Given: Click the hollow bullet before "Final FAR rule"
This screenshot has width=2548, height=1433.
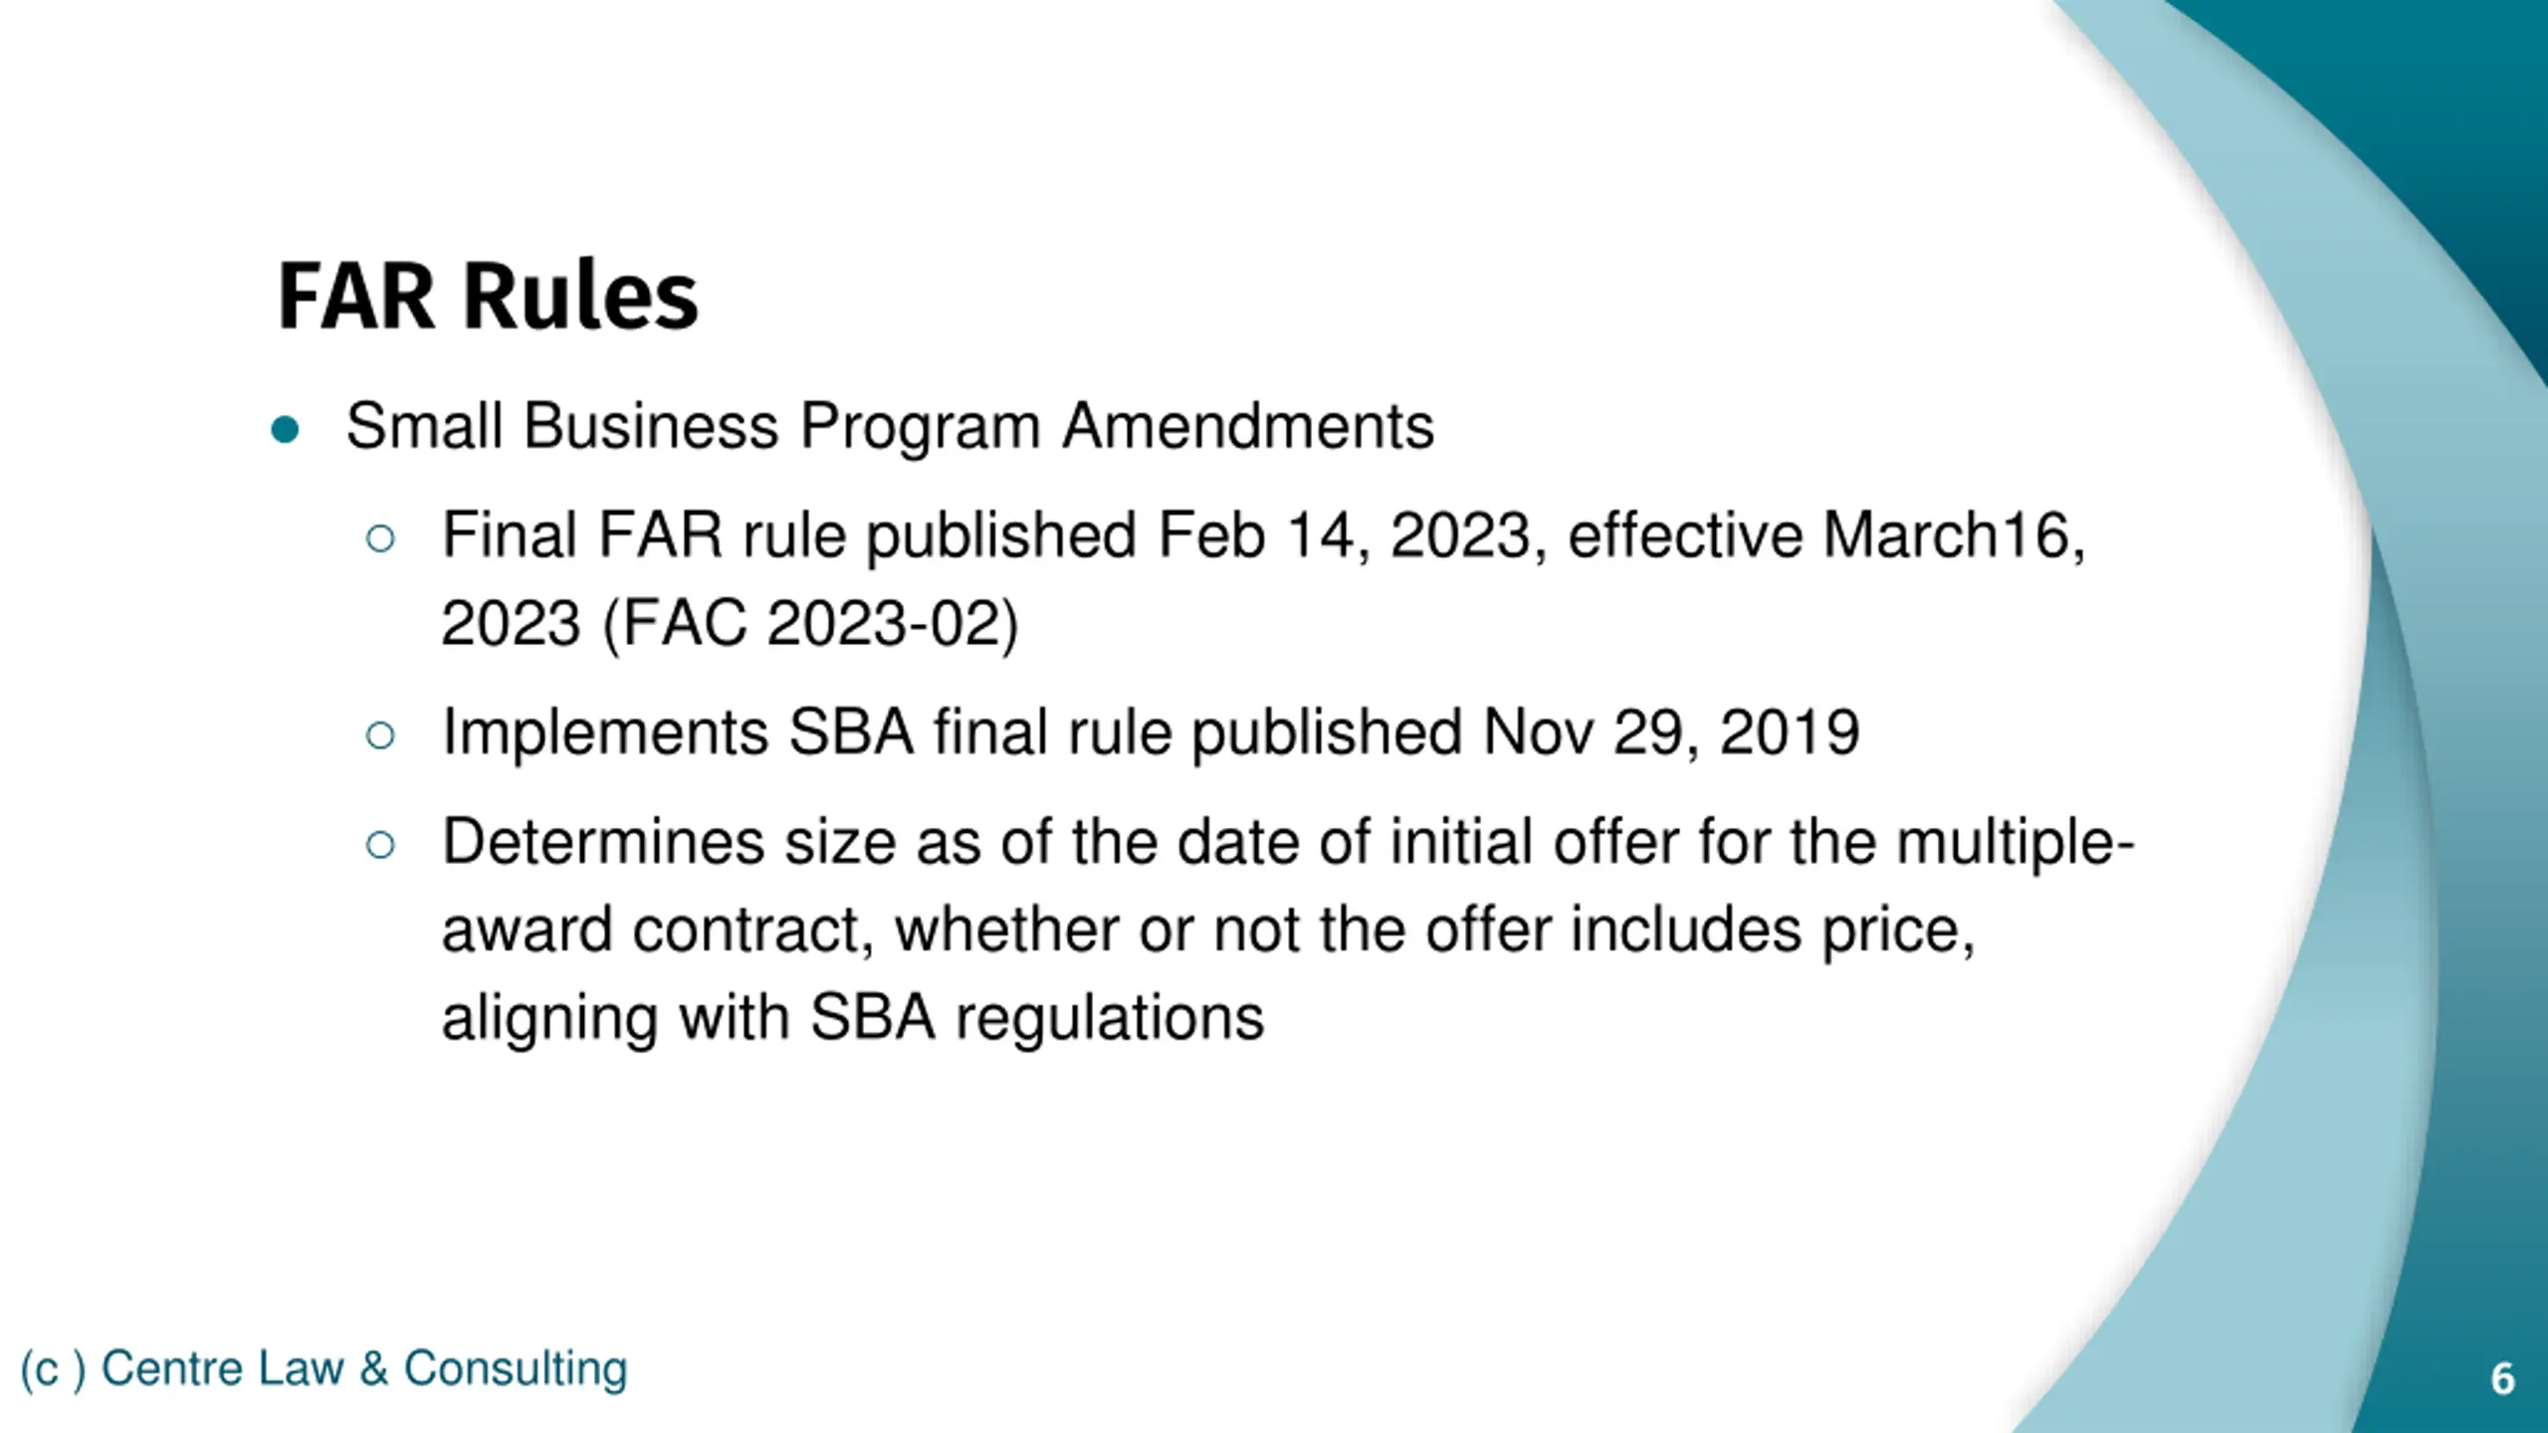Looking at the screenshot, I should click(x=380, y=538).
